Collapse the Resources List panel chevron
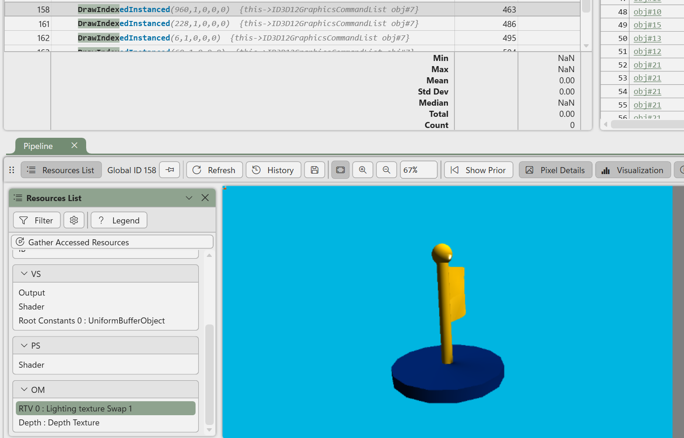 click(189, 198)
